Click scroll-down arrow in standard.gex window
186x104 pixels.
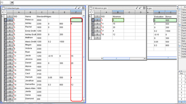pyautogui.click(x=84, y=101)
